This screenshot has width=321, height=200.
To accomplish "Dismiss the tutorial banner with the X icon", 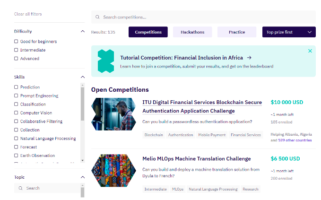I will pos(310,51).
